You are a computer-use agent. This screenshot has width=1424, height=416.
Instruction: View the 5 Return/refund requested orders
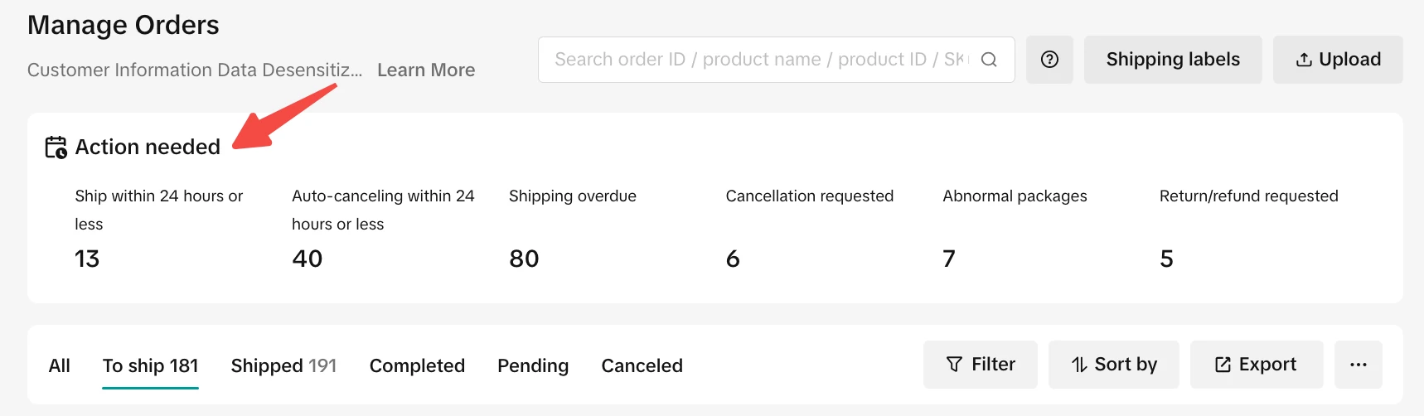point(1166,259)
